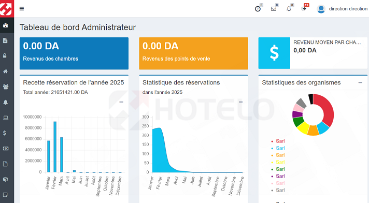
Task: Collapse the Recette réservation panel
Action: pyautogui.click(x=121, y=102)
